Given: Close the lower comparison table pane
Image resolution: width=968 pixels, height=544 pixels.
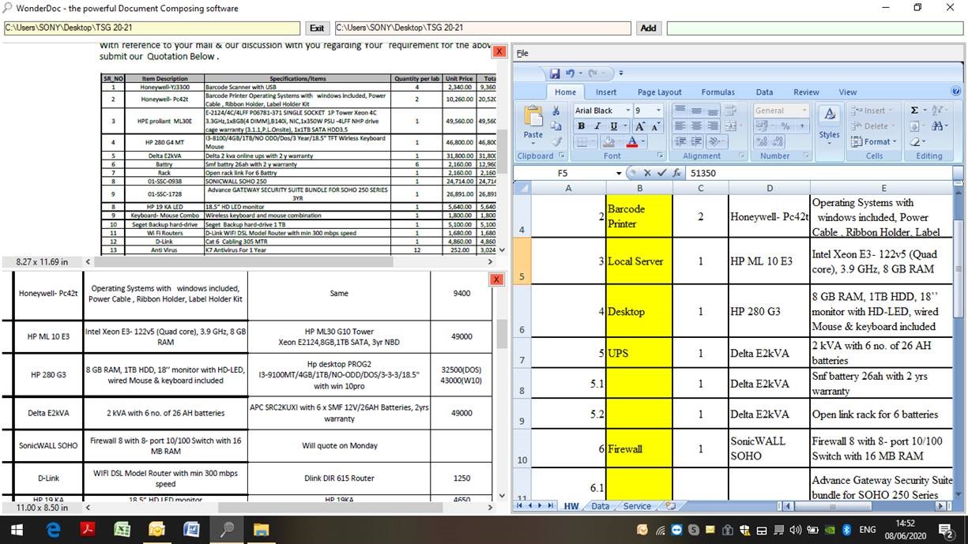Looking at the screenshot, I should tap(497, 280).
